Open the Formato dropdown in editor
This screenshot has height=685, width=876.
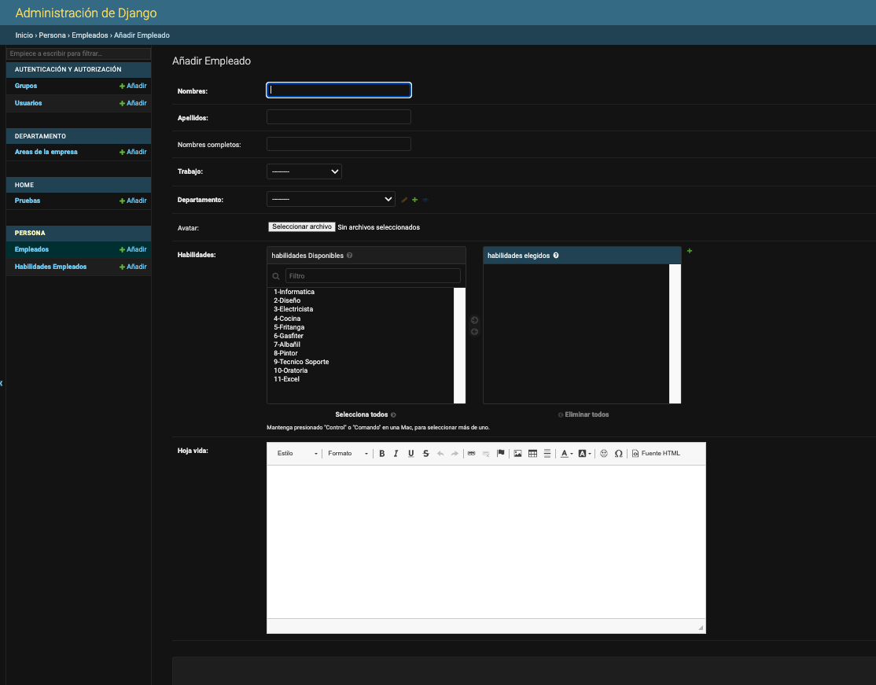coord(346,453)
